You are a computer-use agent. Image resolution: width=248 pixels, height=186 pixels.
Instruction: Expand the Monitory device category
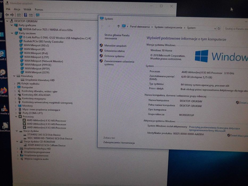click(x=15, y=106)
